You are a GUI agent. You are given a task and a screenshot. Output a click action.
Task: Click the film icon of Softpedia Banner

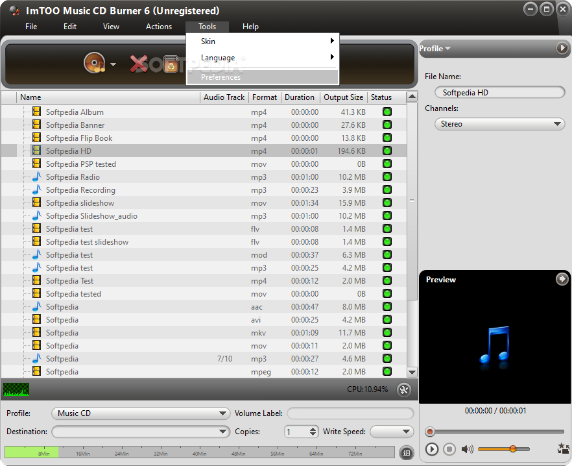(x=36, y=125)
